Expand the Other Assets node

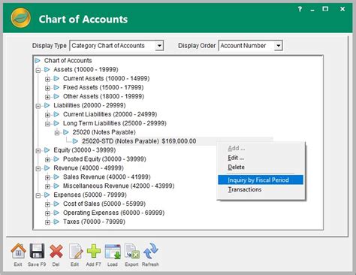coord(47,97)
